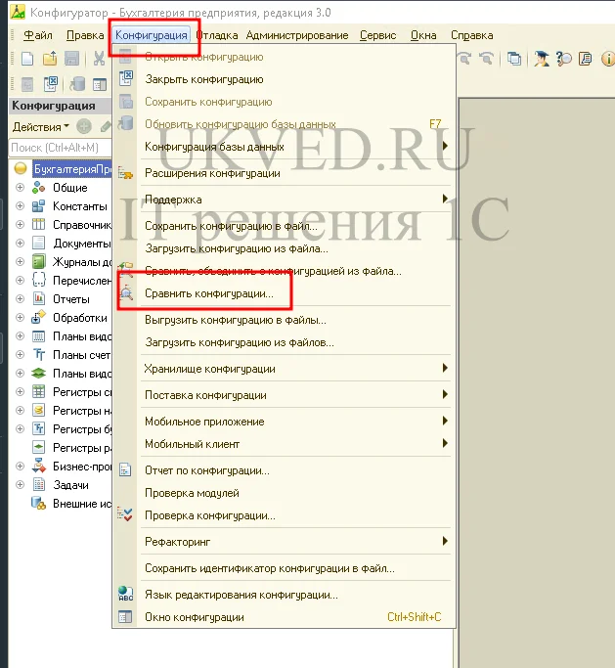Screen dimensions: 615x668
Task: Expand the Справочники tree node
Action: point(21,225)
